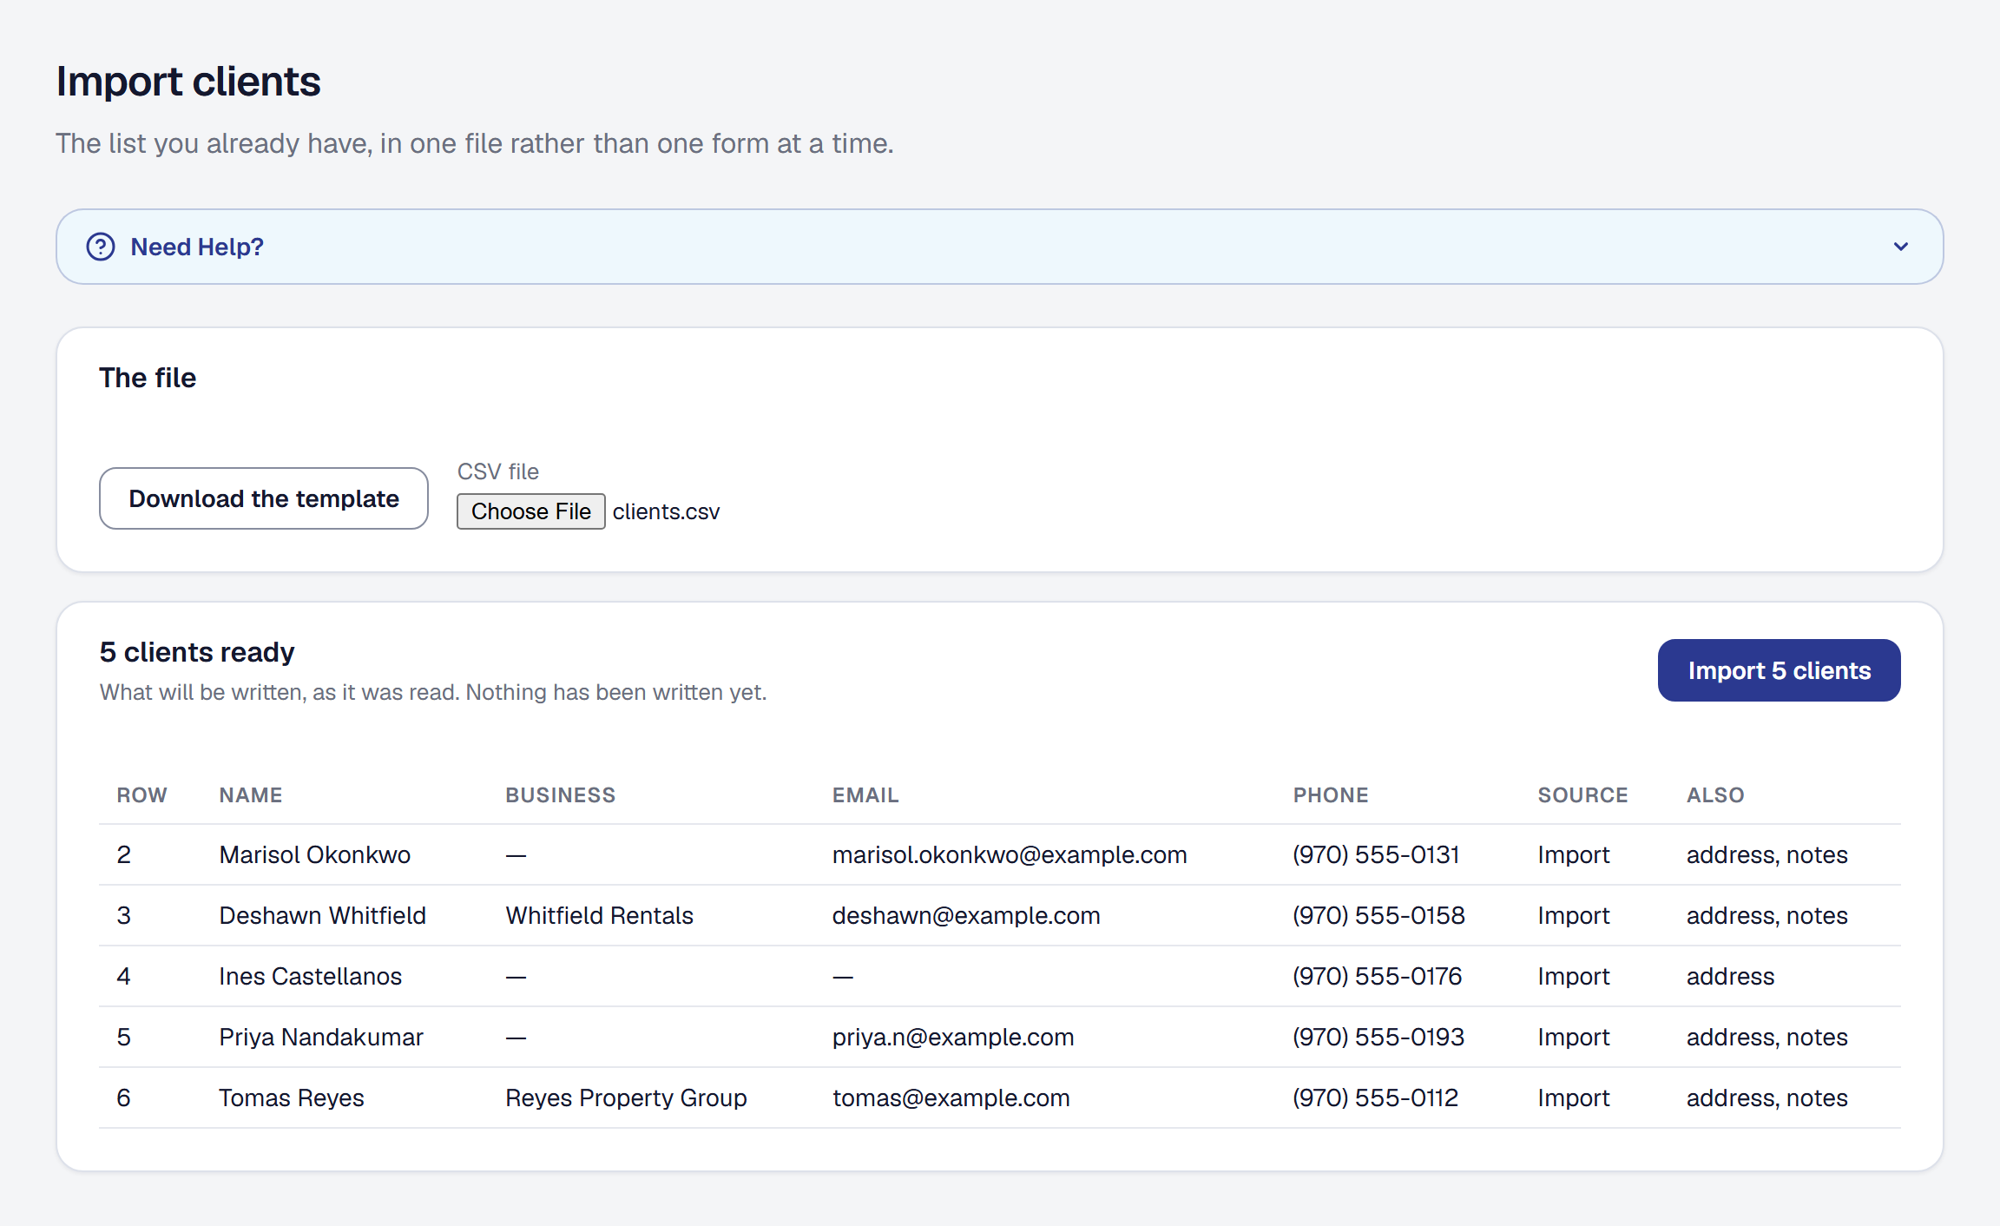
Task: Select Tomas Reyes name cell
Action: point(291,1097)
